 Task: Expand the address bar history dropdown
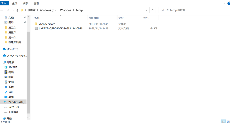coord(147,10)
